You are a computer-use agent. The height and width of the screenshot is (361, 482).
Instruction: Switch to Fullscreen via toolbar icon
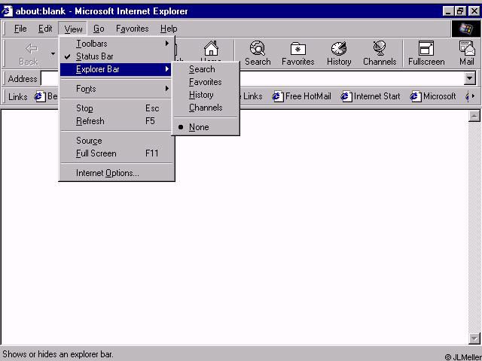tap(426, 49)
